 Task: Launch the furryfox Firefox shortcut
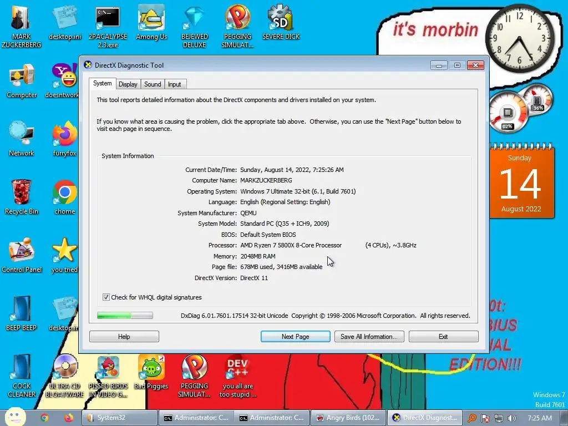pyautogui.click(x=64, y=139)
